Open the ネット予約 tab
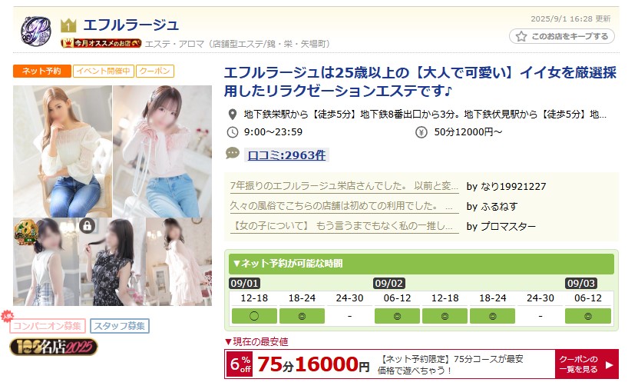The height and width of the screenshot is (389, 638). (42, 71)
